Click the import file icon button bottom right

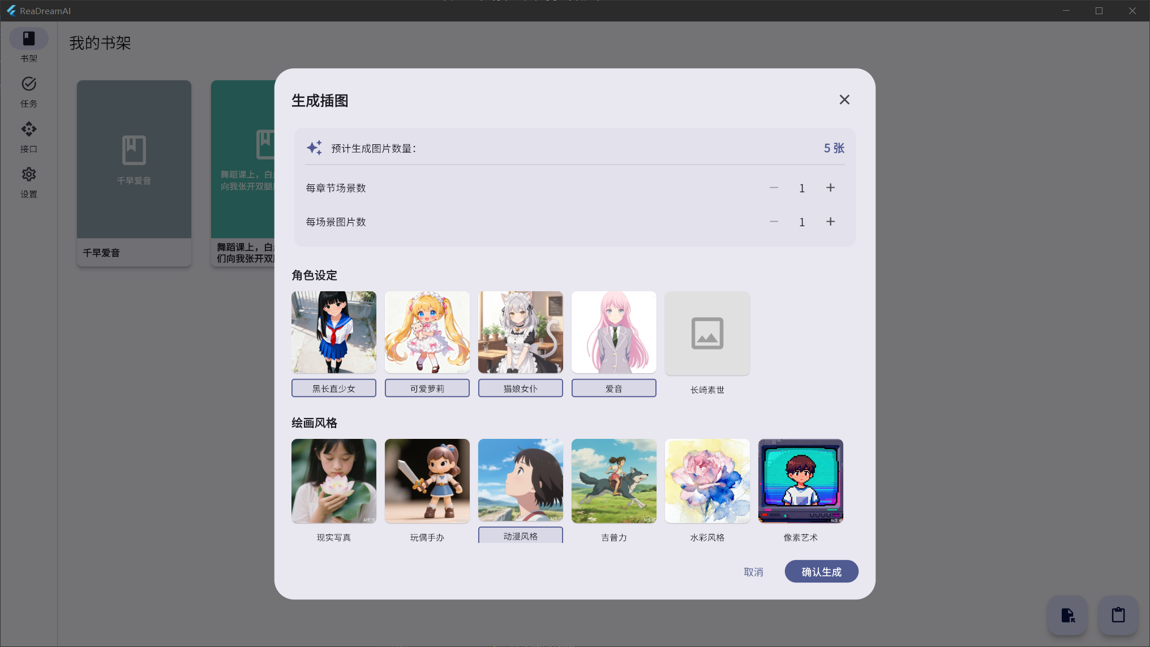pos(1067,615)
